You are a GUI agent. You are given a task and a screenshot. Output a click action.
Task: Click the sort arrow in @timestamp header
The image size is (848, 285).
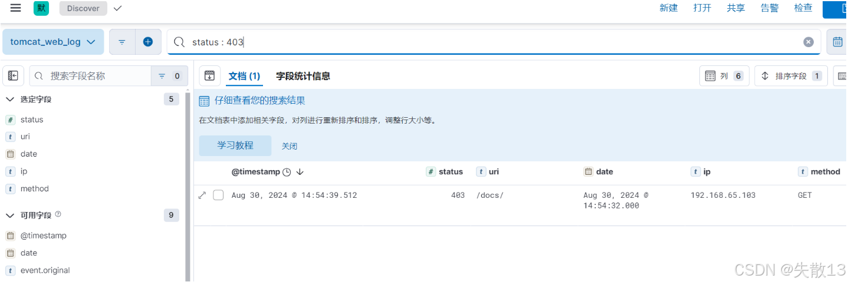coord(300,172)
